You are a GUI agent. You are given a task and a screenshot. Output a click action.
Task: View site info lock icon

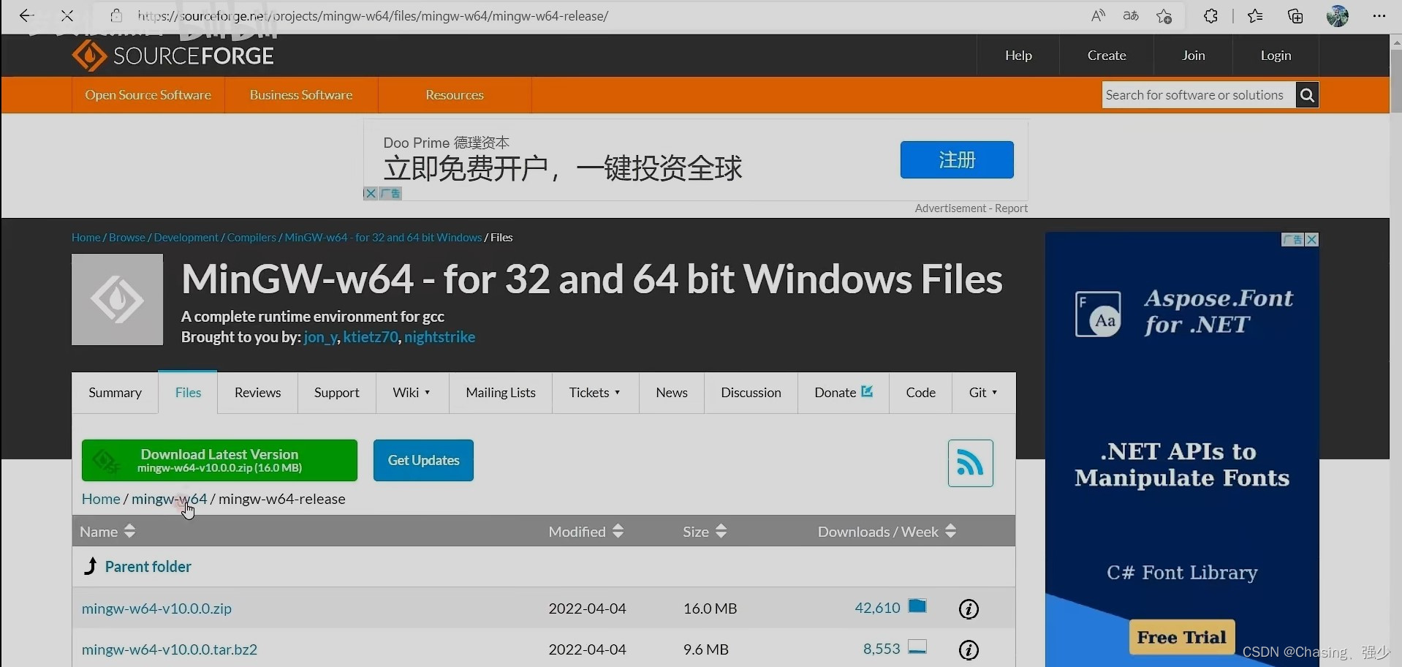[116, 15]
